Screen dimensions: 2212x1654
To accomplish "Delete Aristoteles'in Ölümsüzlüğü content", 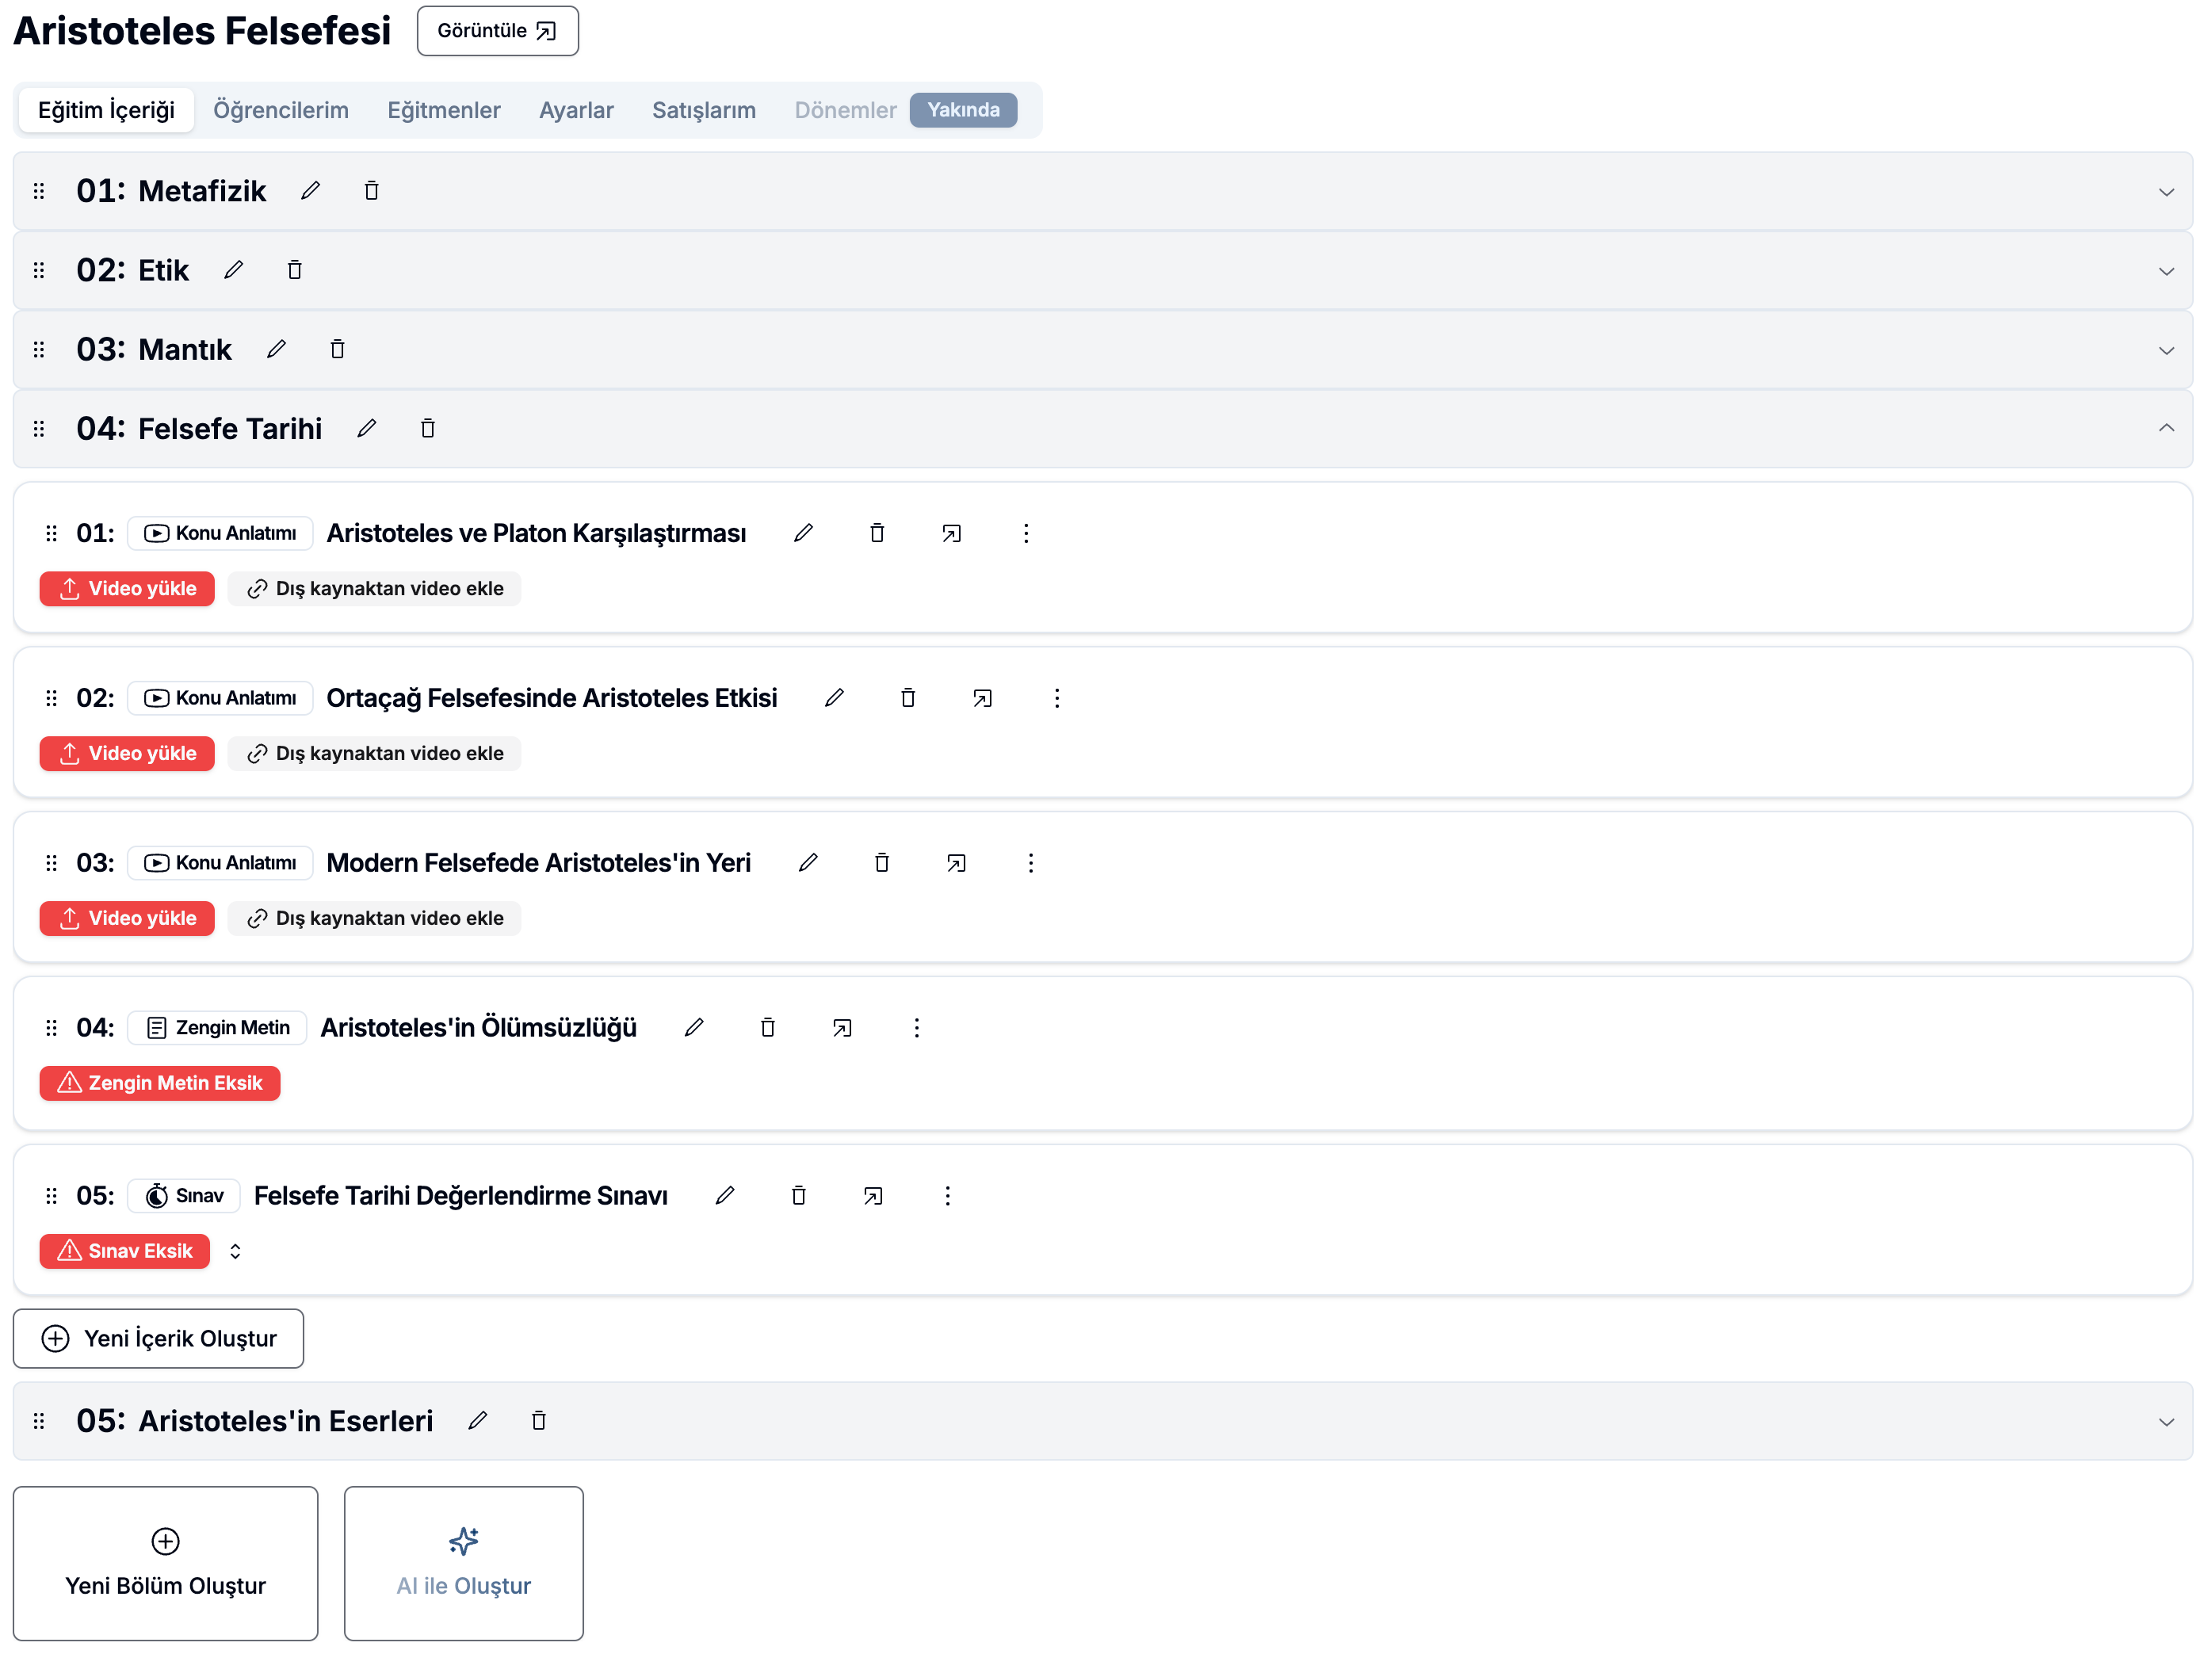I will pyautogui.click(x=768, y=1028).
